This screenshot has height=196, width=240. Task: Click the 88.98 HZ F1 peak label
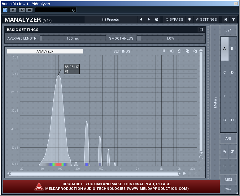[x=72, y=69]
